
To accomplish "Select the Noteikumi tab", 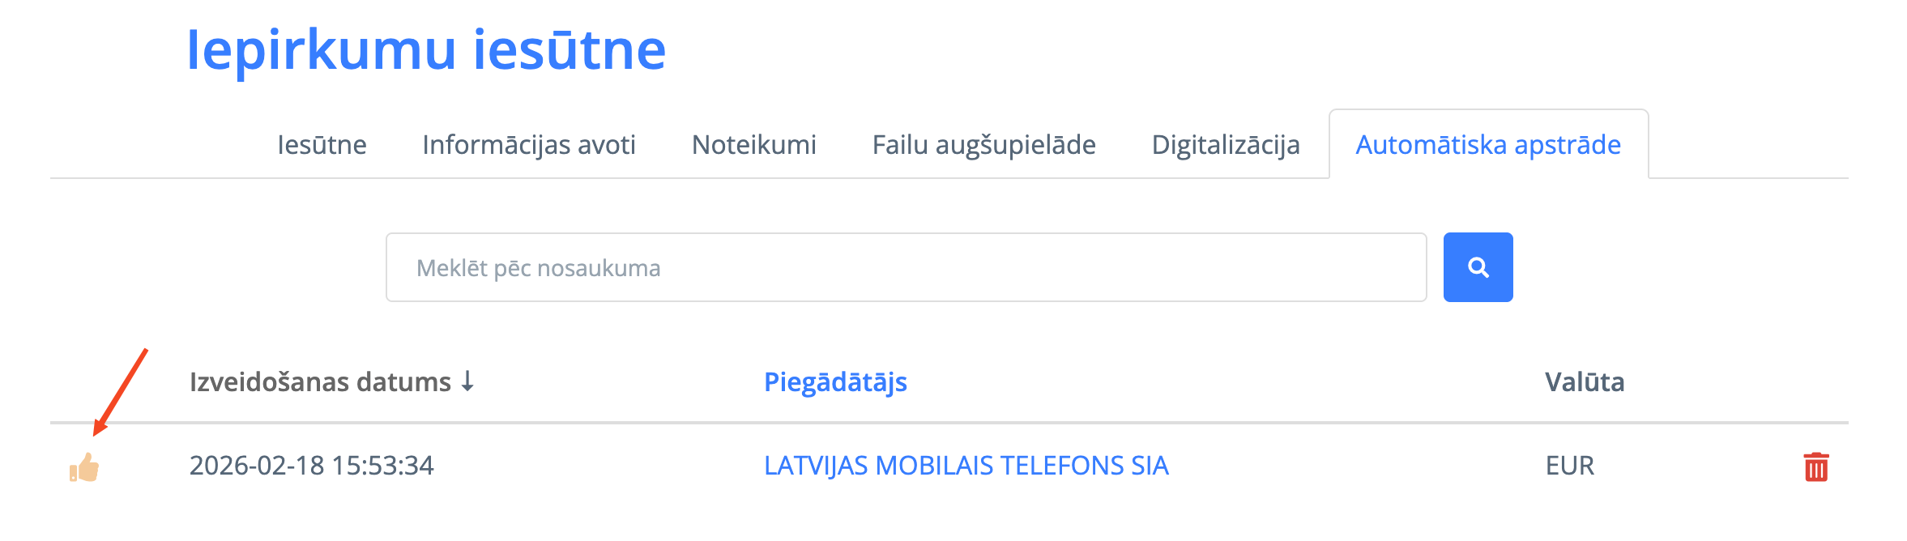I will pyautogui.click(x=753, y=145).
